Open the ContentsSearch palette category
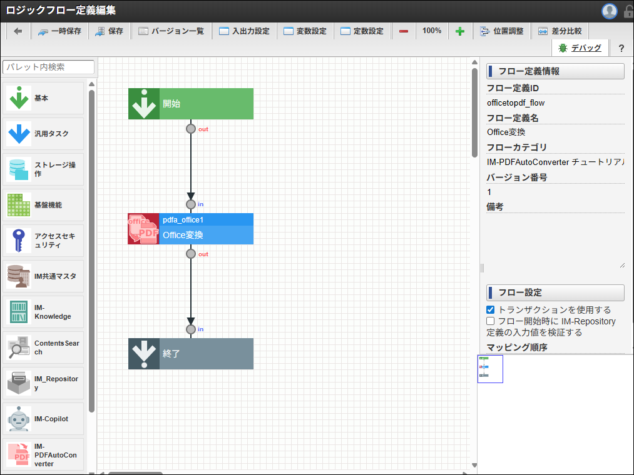 click(43, 347)
